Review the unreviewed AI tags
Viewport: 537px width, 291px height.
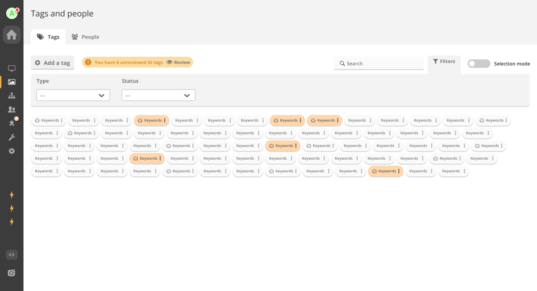(178, 62)
